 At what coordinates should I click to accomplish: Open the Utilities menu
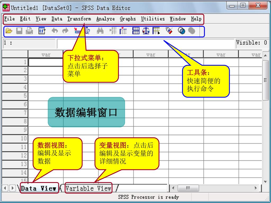[153, 19]
